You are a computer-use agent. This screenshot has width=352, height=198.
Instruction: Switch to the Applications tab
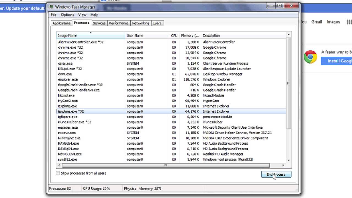[x=61, y=23]
